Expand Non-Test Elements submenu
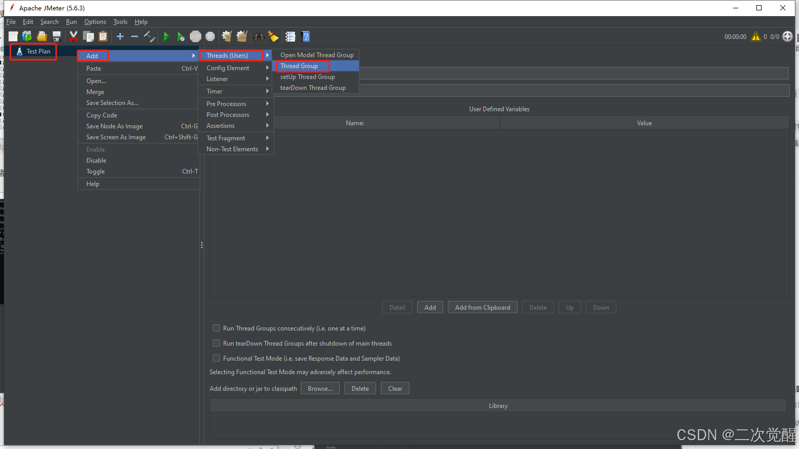The height and width of the screenshot is (449, 799). [x=236, y=149]
